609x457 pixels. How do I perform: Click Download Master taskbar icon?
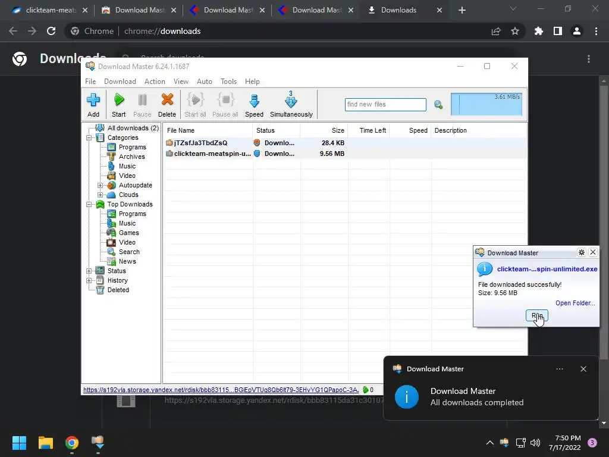coord(98,443)
